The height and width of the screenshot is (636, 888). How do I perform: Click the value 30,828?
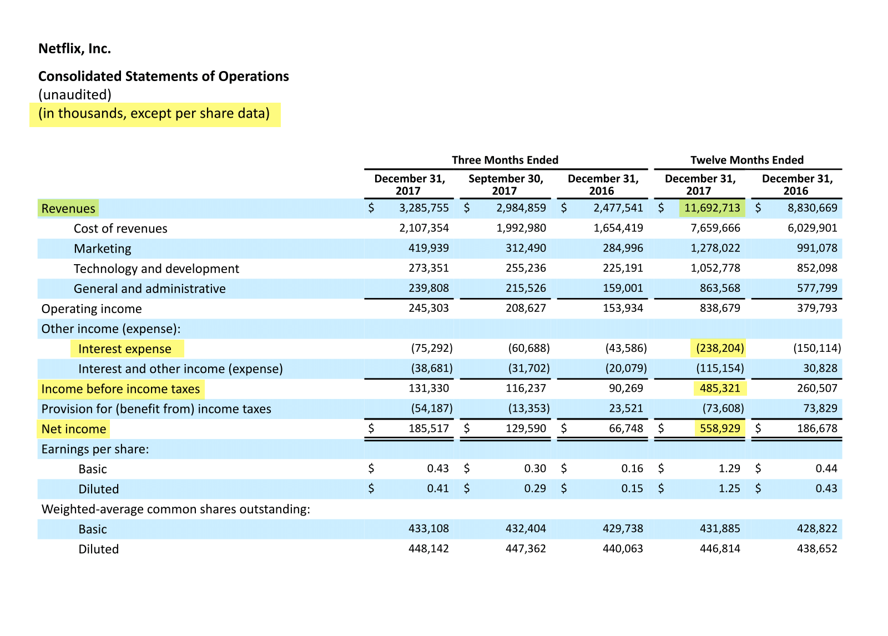[820, 368]
